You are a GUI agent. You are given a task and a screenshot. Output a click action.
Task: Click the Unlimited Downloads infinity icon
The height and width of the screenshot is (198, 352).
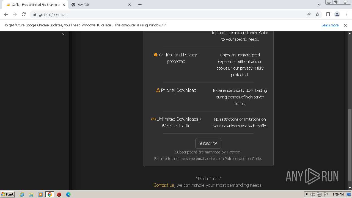click(x=153, y=119)
